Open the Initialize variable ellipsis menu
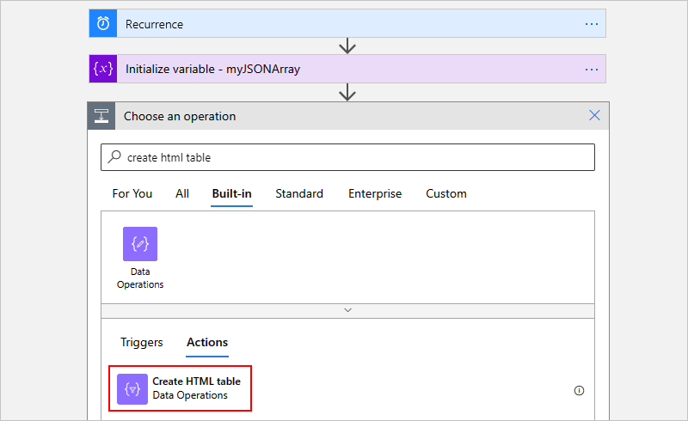This screenshot has width=688, height=421. (x=592, y=69)
